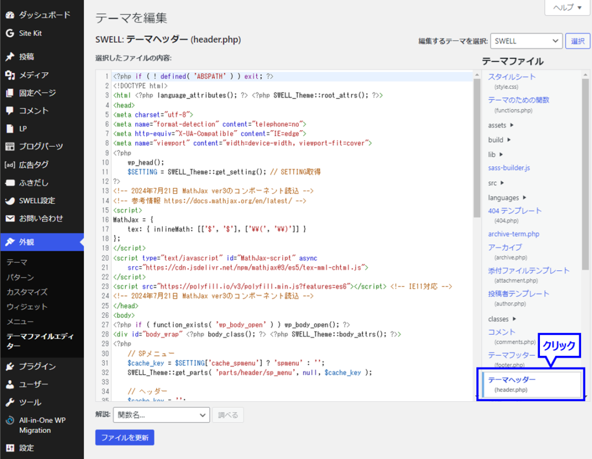Select テーマヘッダー header.php file
Image resolution: width=592 pixels, height=459 pixels.
point(531,384)
